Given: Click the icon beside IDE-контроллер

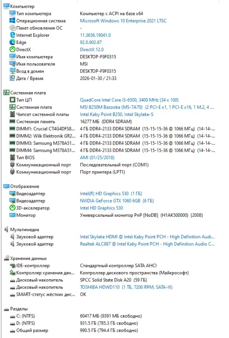Looking at the screenshot, I should [12, 266].
